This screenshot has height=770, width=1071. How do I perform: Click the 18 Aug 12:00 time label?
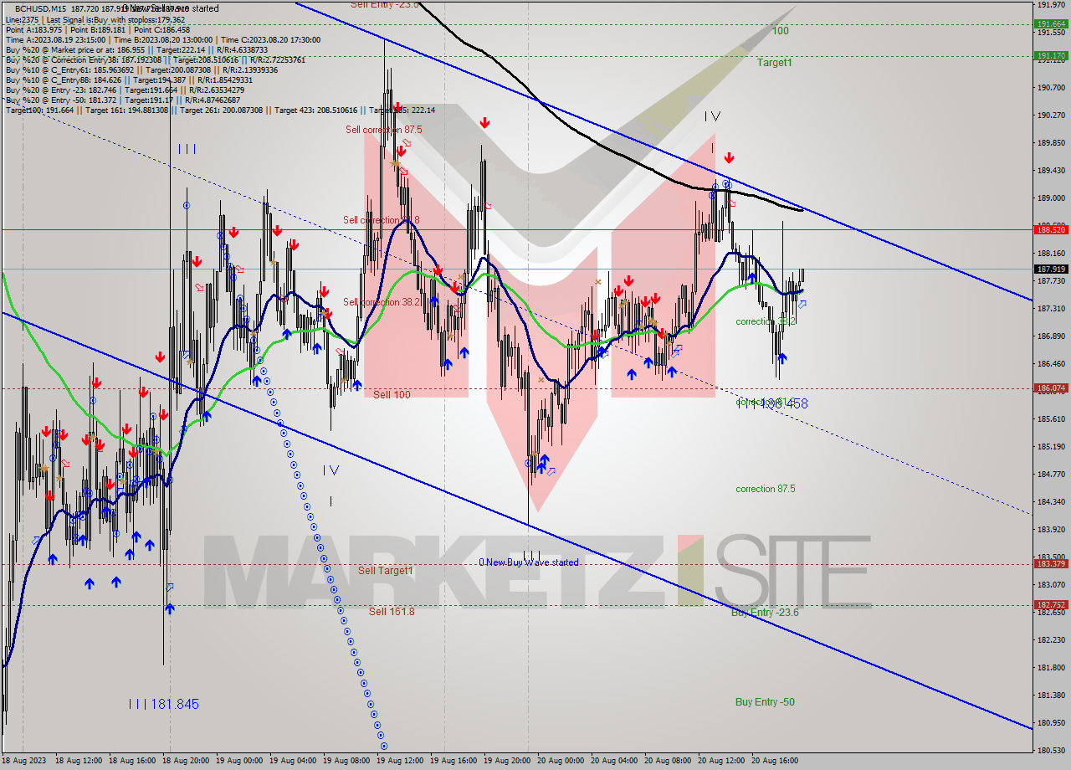click(77, 761)
